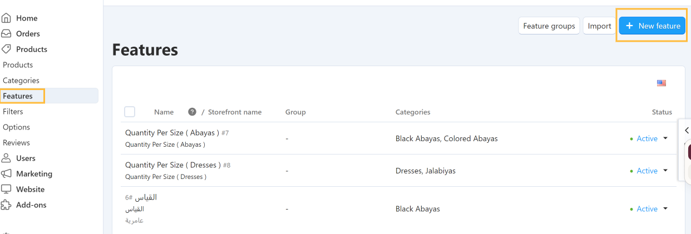Click the Orders inbox icon

[6, 33]
